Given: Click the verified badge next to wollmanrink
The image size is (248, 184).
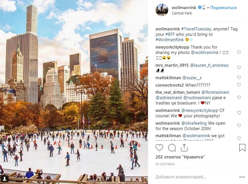Looking at the screenshot, I should coord(200,7).
